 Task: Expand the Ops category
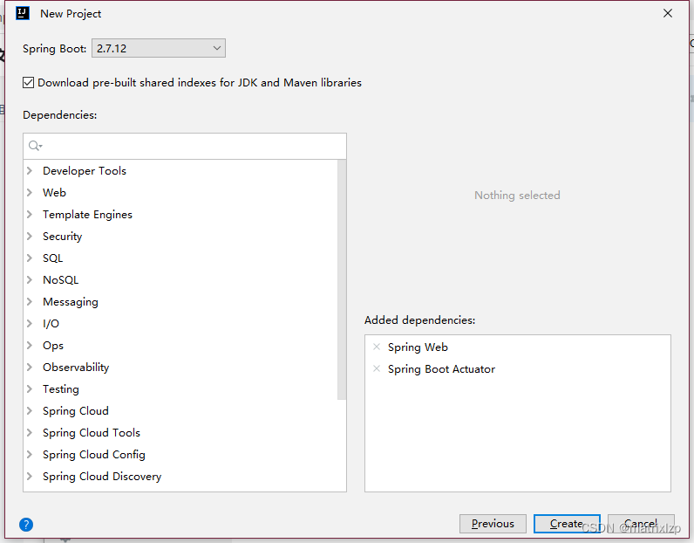point(30,346)
